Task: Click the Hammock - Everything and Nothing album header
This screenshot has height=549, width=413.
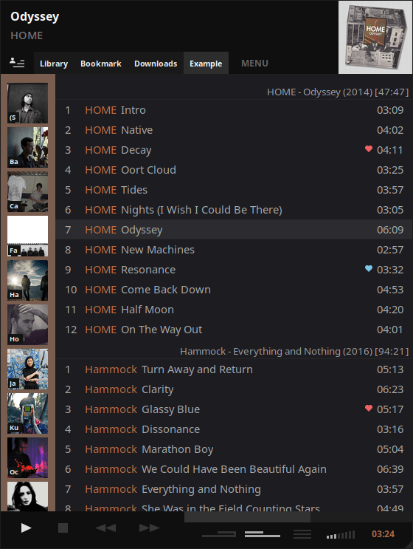Action: click(x=294, y=351)
